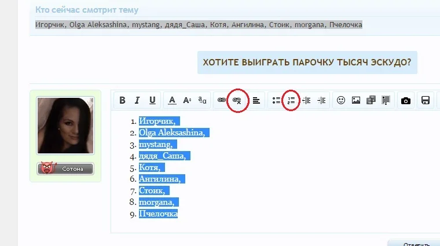Open the font size icon

(x=187, y=100)
